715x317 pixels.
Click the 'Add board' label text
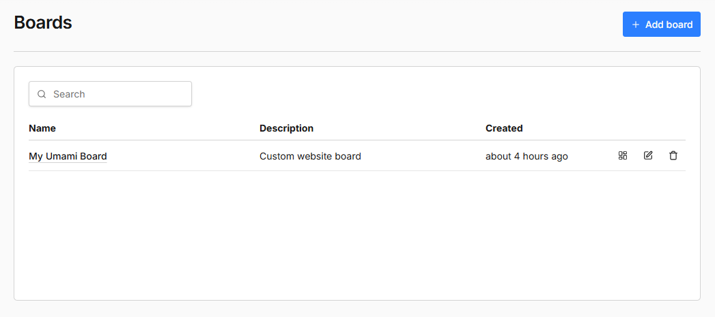point(669,25)
